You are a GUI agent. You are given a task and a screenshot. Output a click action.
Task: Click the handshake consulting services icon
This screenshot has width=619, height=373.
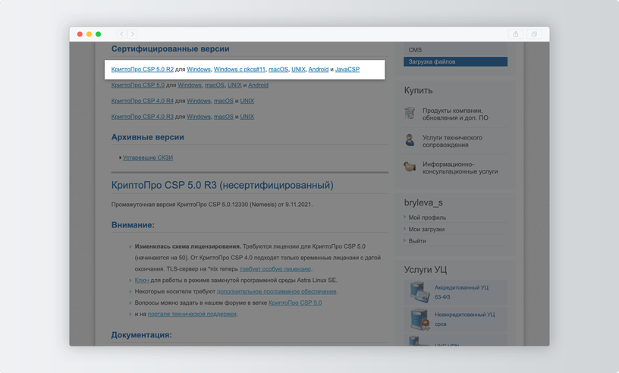pyautogui.click(x=410, y=167)
